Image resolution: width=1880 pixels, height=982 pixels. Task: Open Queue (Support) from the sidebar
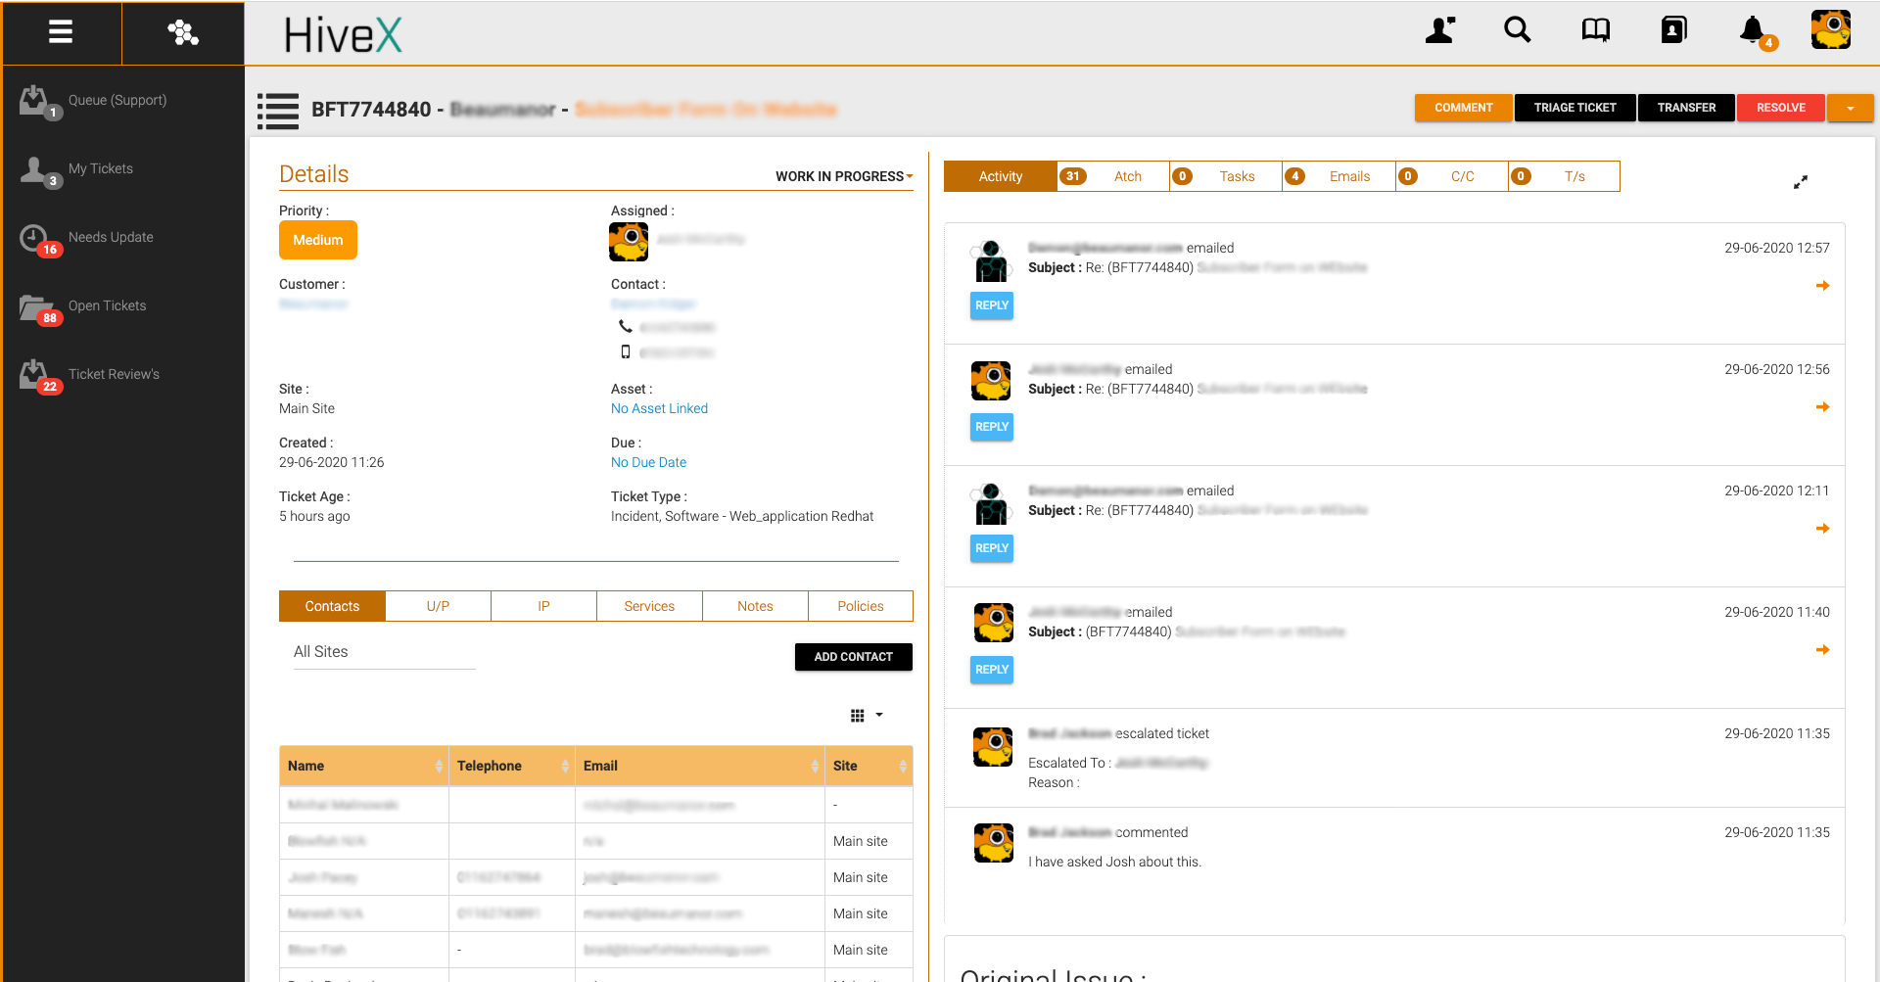tap(117, 100)
